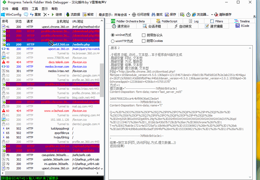
Task: Select session 48 image icon
Action: pyautogui.click(x=3, y=58)
